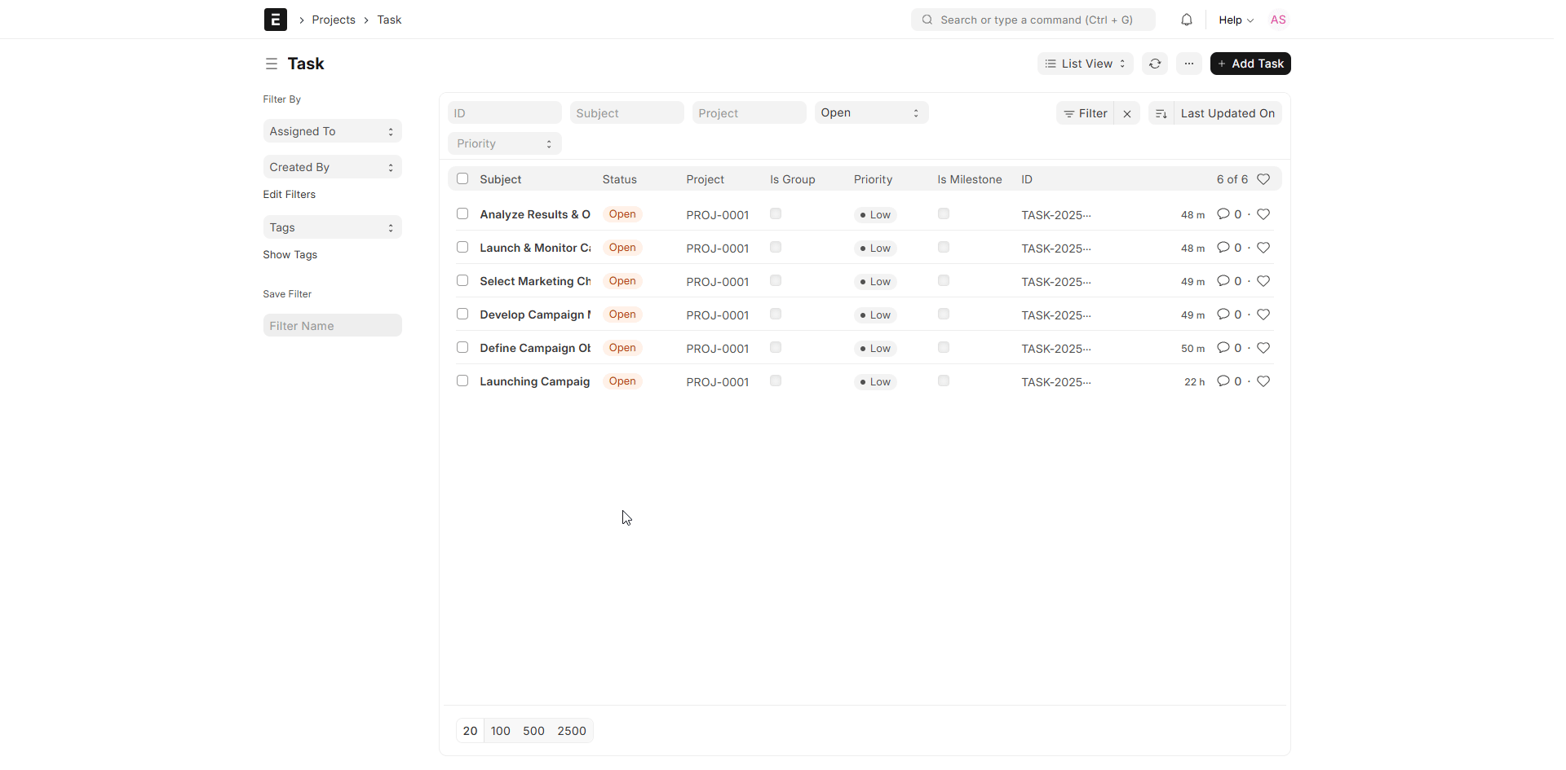The image size is (1566, 770).
Task: Go to Projects in the breadcrumb
Action: coord(334,20)
